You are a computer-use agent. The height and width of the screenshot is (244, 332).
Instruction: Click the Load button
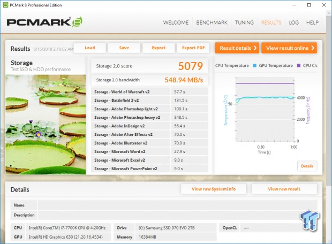click(89, 48)
